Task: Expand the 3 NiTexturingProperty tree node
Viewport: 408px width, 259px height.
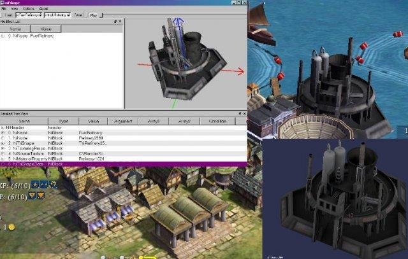Action: point(3,148)
